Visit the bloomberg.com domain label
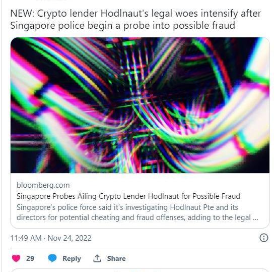 [x=43, y=185]
